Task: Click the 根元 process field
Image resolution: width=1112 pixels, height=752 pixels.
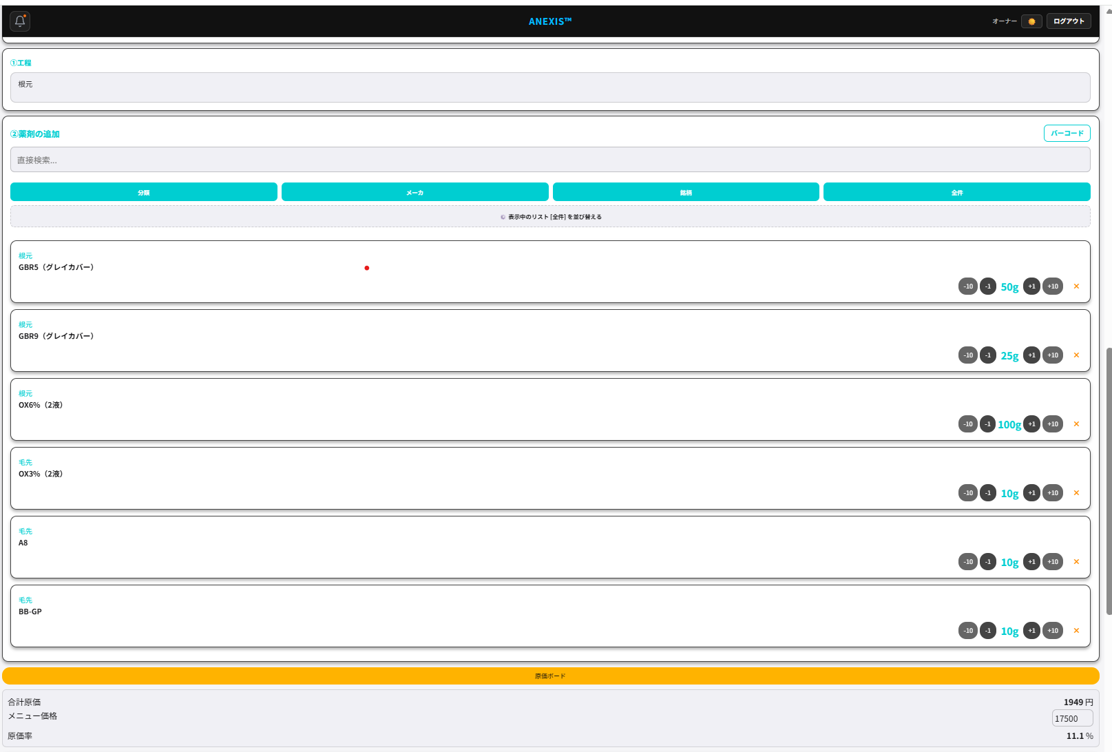Action: (x=550, y=87)
